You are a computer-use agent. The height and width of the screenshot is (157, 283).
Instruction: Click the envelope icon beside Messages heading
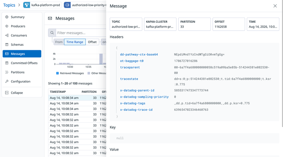click(50, 18)
